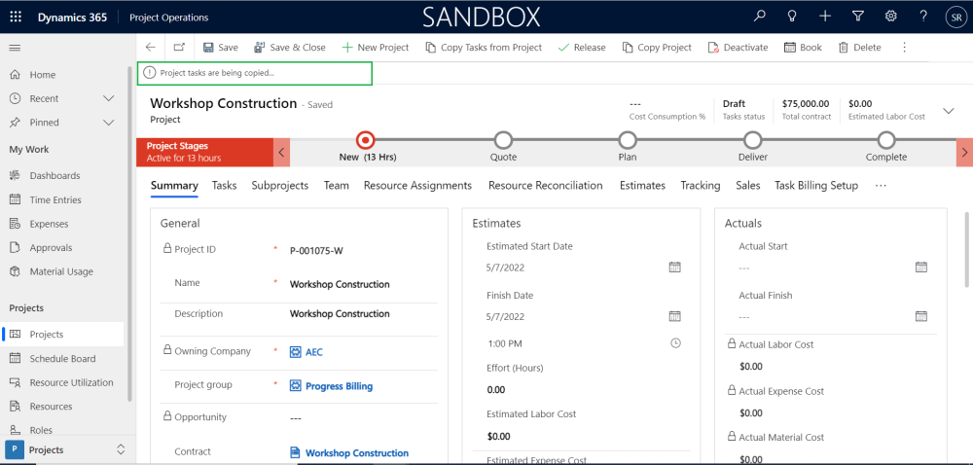Open the settings gear icon
The height and width of the screenshot is (465, 973).
(x=891, y=17)
